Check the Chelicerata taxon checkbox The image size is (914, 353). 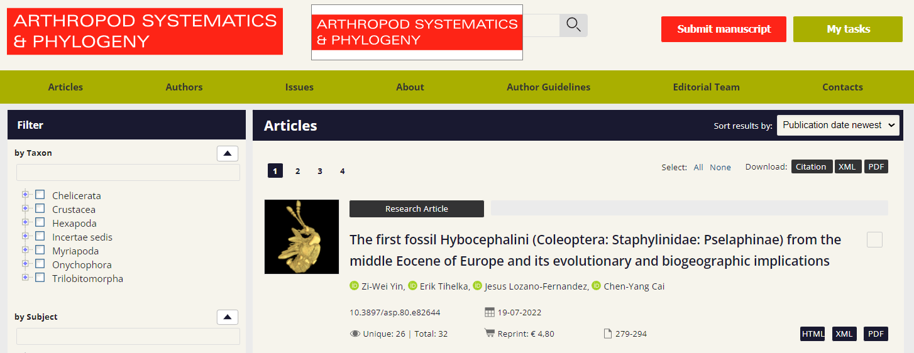tap(40, 195)
